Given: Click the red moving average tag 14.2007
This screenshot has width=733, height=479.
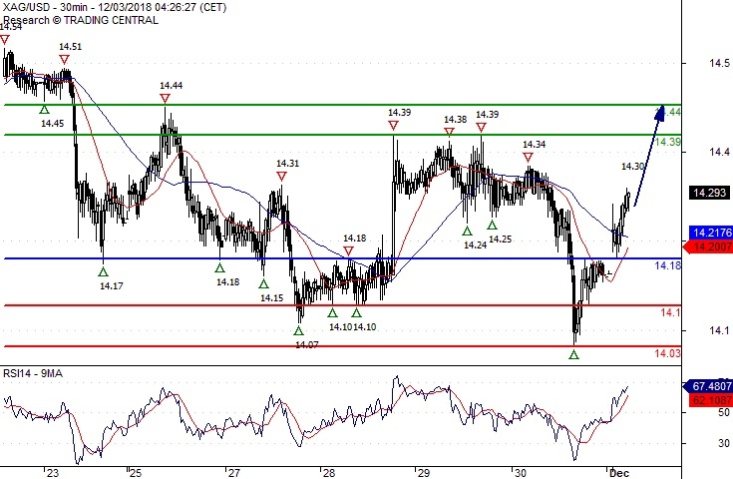Looking at the screenshot, I should 708,246.
